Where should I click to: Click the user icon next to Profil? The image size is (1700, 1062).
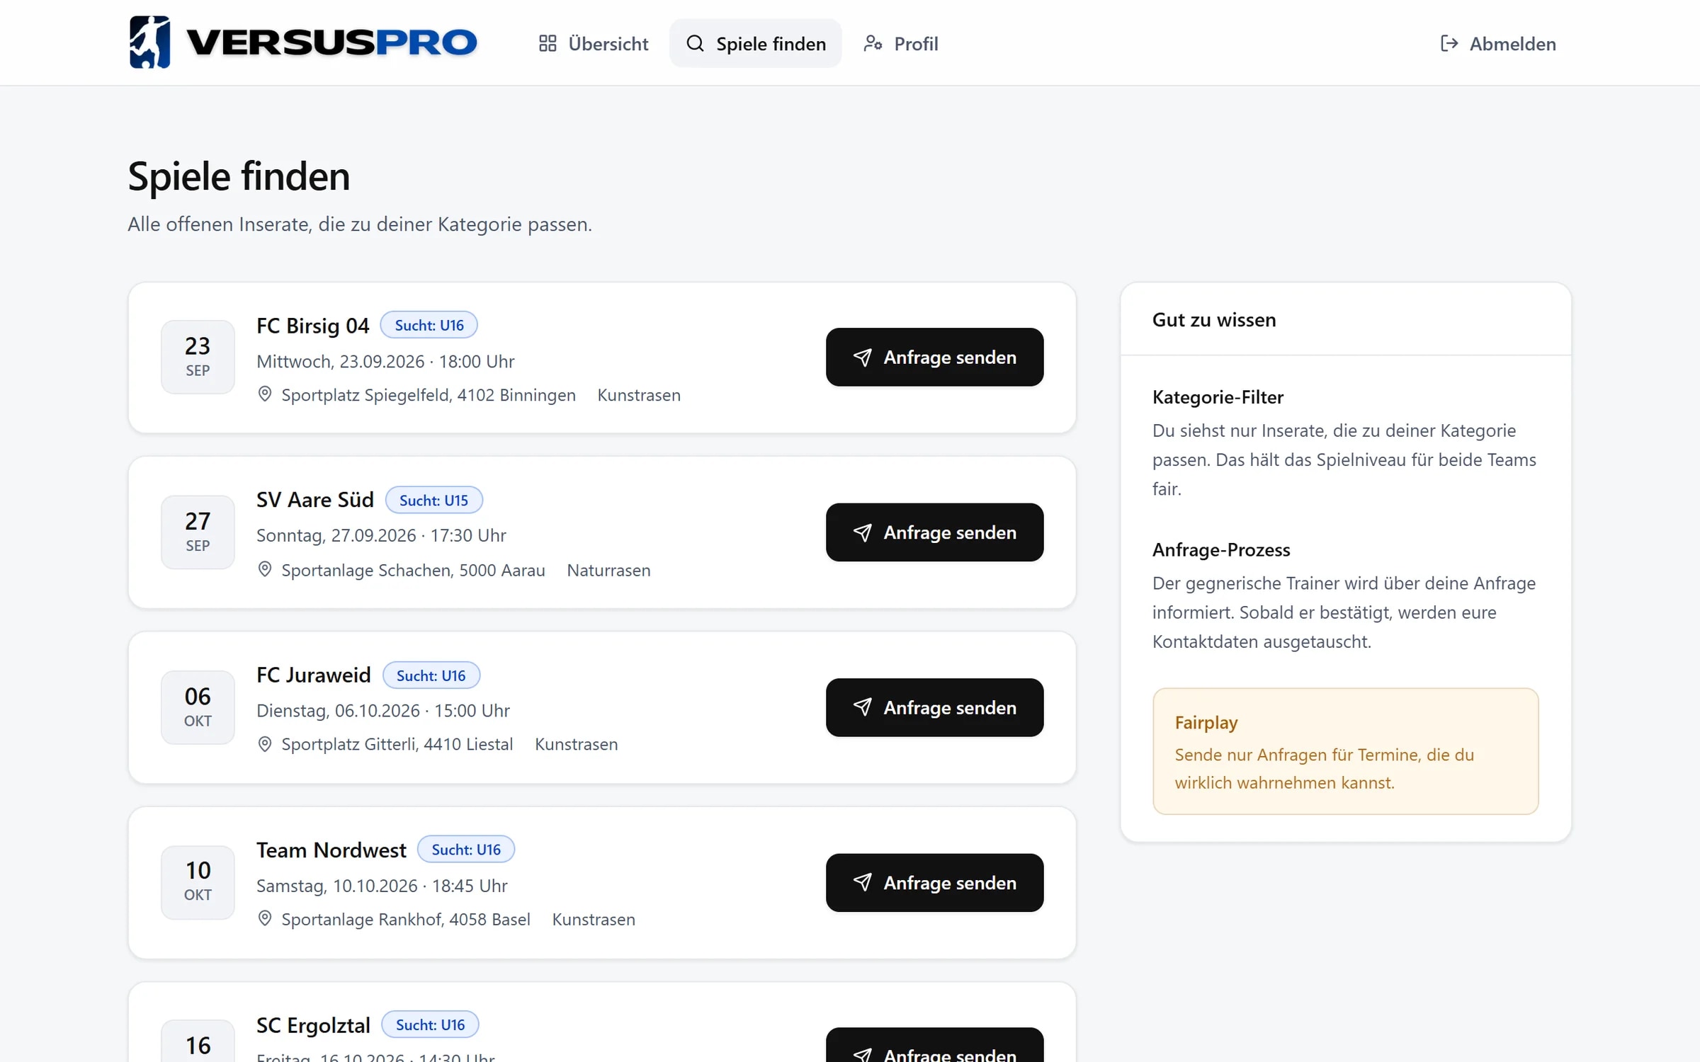coord(873,43)
